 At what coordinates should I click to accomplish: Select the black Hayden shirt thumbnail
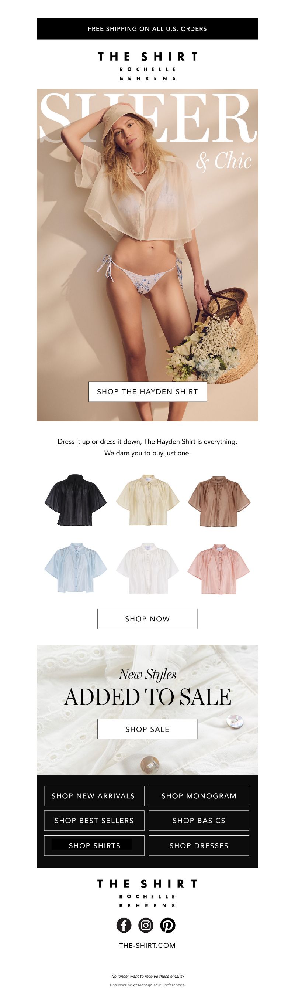coord(75,500)
